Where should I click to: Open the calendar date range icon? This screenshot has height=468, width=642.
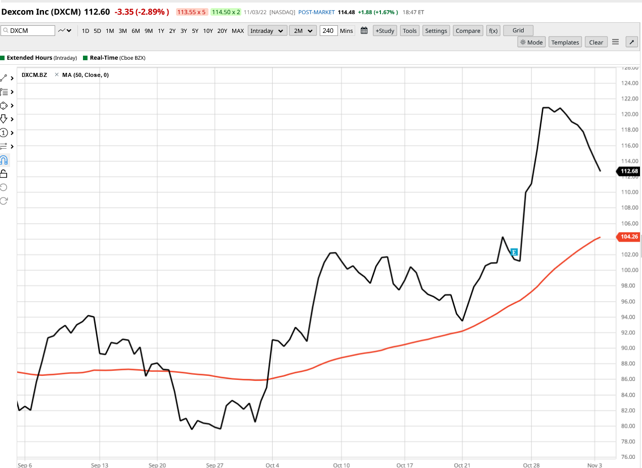coord(364,31)
